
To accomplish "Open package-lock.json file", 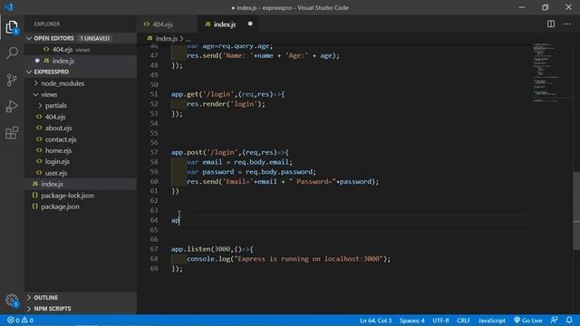I will [x=67, y=196].
